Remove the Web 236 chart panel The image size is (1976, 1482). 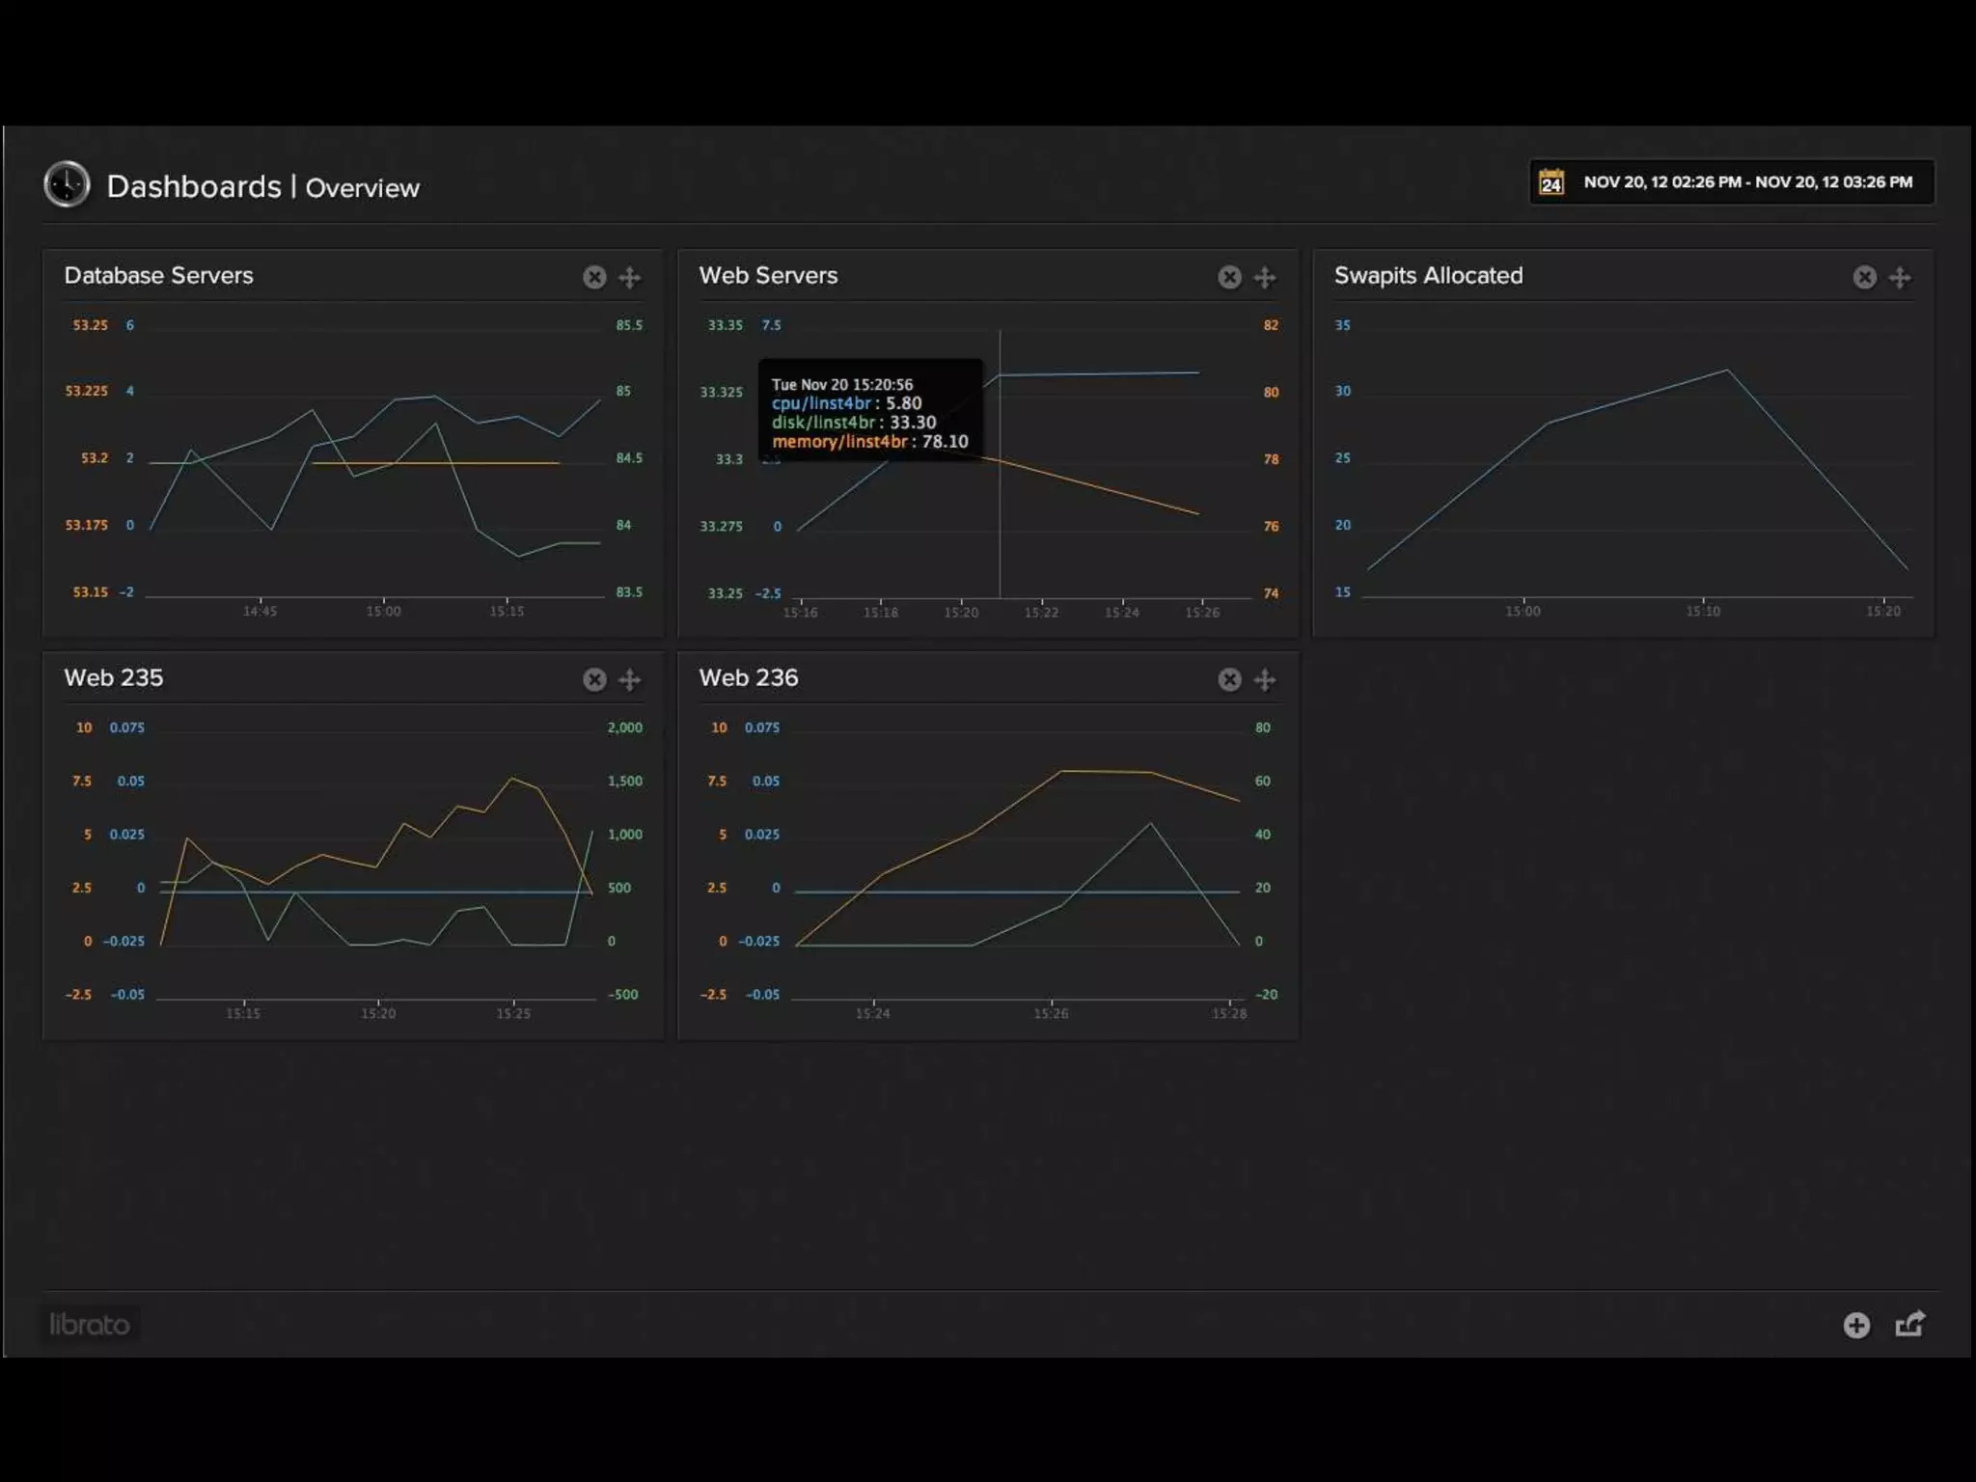[1229, 680]
